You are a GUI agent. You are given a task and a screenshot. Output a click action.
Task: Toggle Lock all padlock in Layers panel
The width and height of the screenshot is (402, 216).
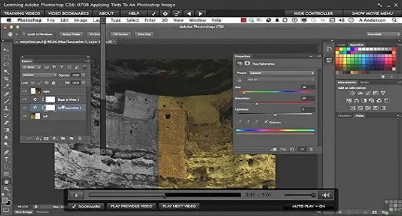[53, 83]
